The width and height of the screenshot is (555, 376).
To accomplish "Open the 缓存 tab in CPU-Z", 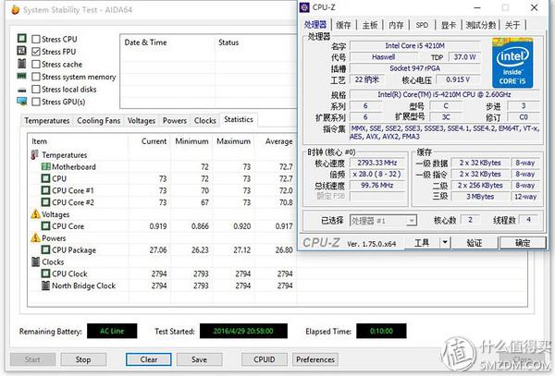I will coord(343,25).
